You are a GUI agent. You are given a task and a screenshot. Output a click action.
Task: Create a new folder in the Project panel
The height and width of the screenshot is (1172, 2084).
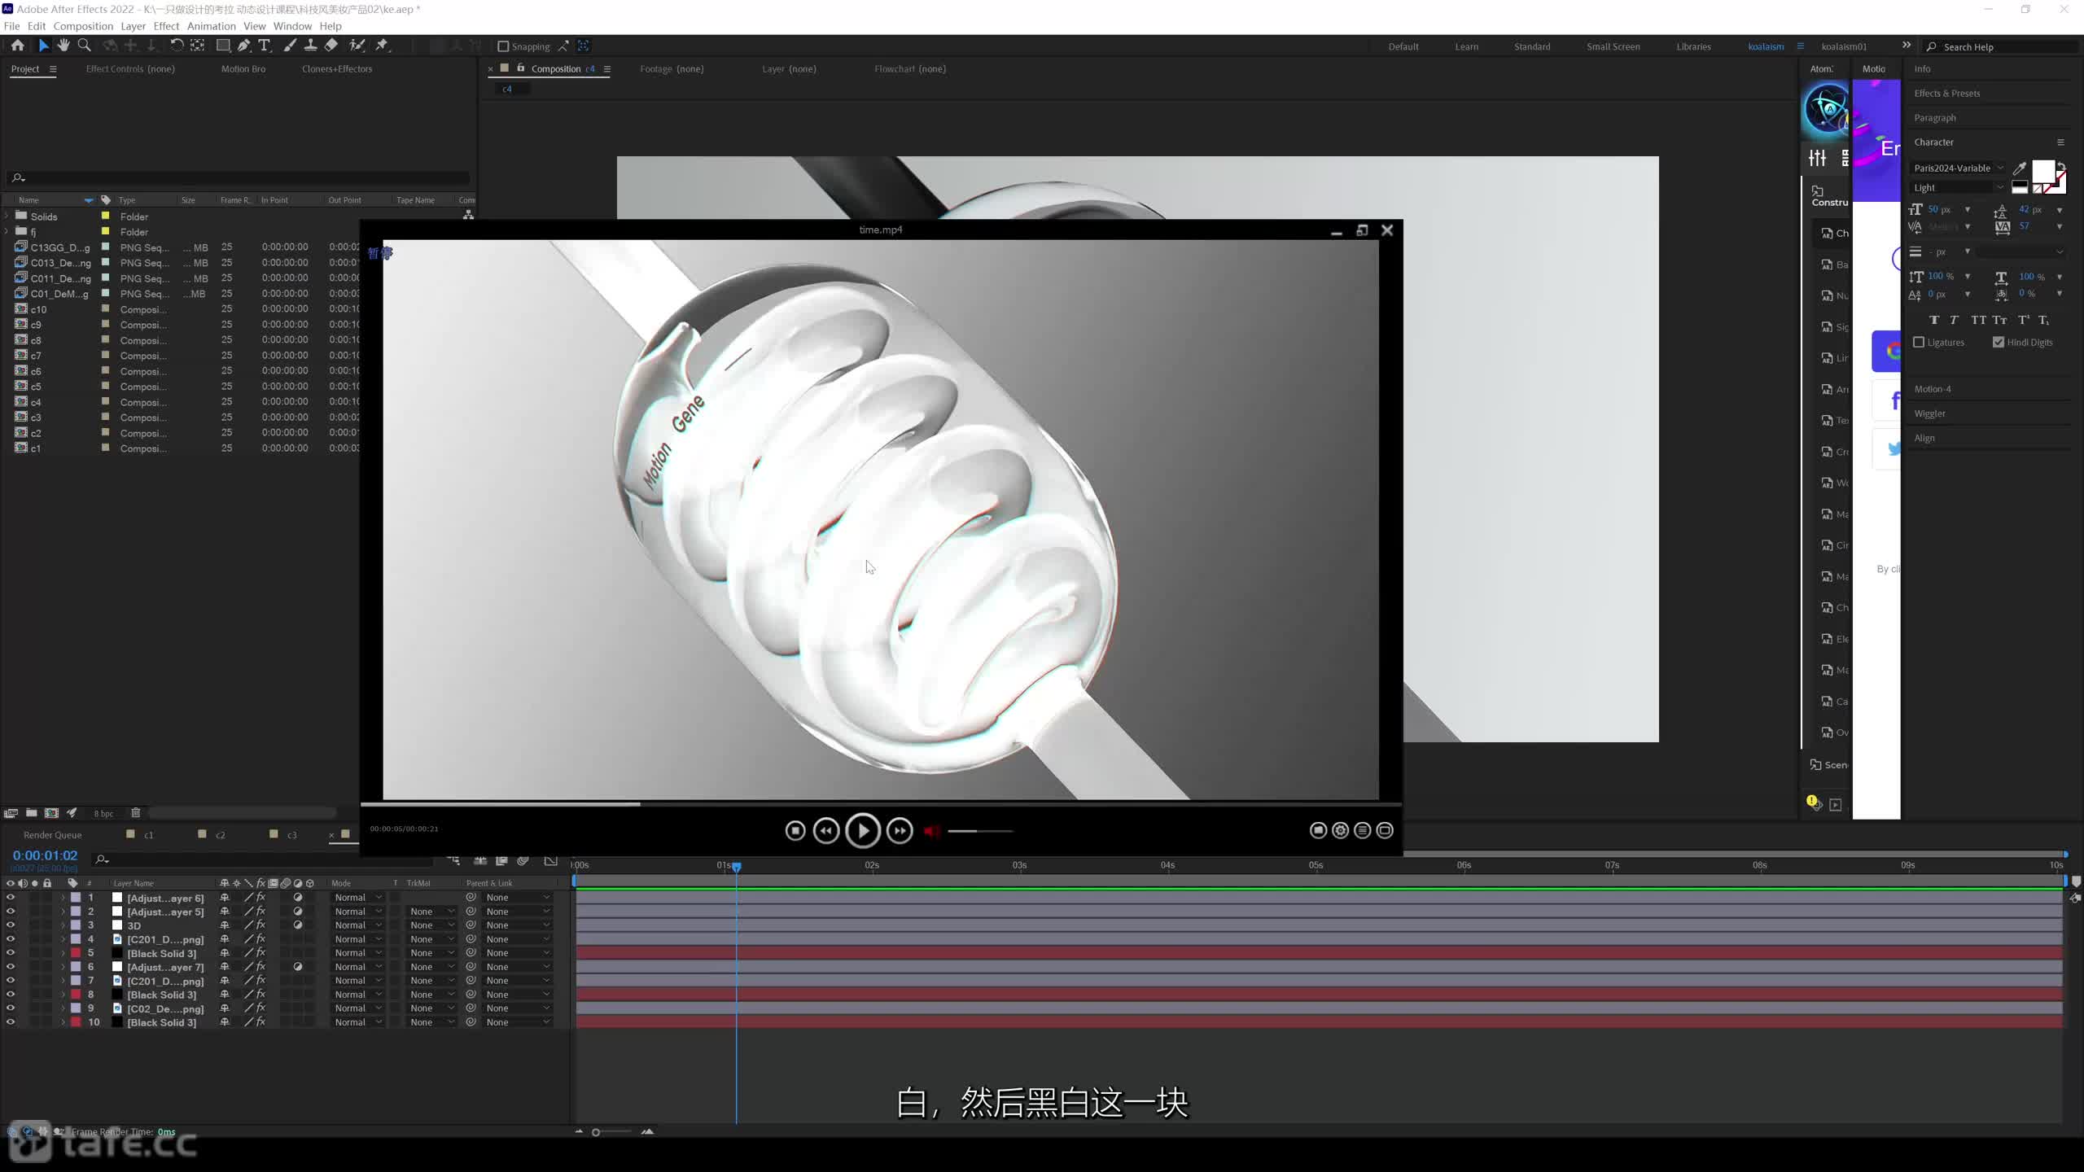(31, 813)
